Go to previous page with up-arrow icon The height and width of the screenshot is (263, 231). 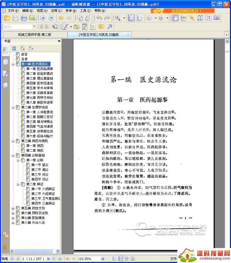click(x=43, y=18)
